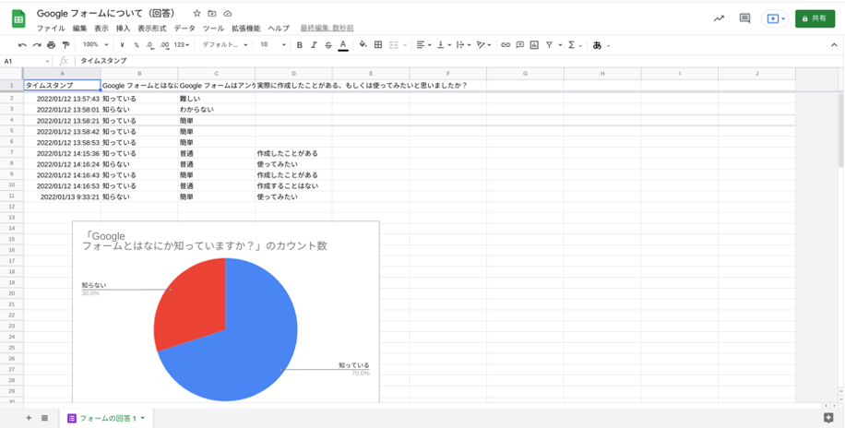Decrease the decimal places
The width and height of the screenshot is (845, 428).
149,45
